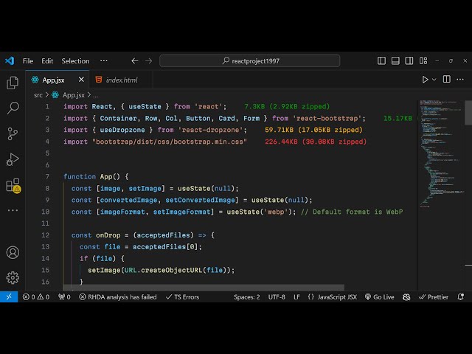The width and height of the screenshot is (472, 354).
Task: Open the Accounts menu icon
Action: [13, 252]
